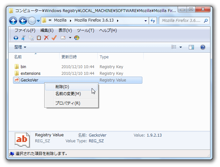
Task: Refresh the current location
Action: coord(153,21)
